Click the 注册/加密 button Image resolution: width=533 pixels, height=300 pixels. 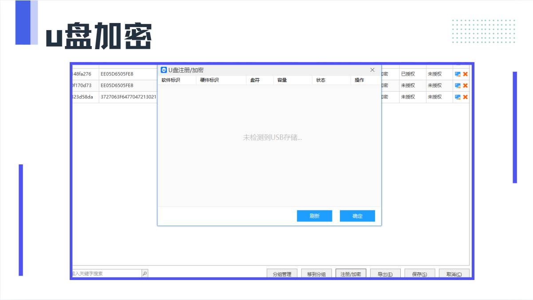tap(351, 274)
